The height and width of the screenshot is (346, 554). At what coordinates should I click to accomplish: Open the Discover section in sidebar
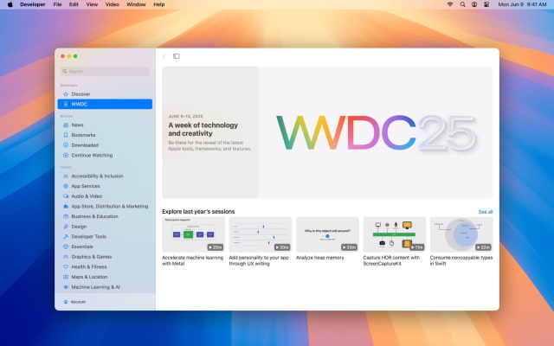coord(81,93)
